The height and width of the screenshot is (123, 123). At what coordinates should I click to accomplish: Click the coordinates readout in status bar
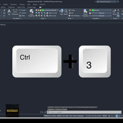pos(93,116)
